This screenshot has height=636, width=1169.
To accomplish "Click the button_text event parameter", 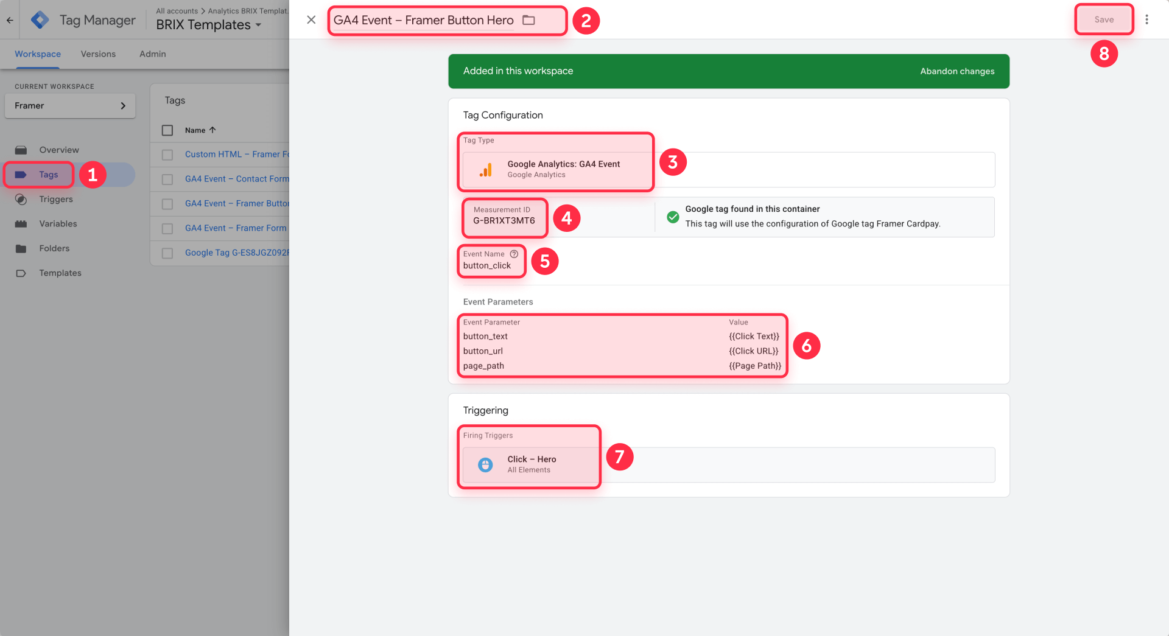I will pos(485,337).
